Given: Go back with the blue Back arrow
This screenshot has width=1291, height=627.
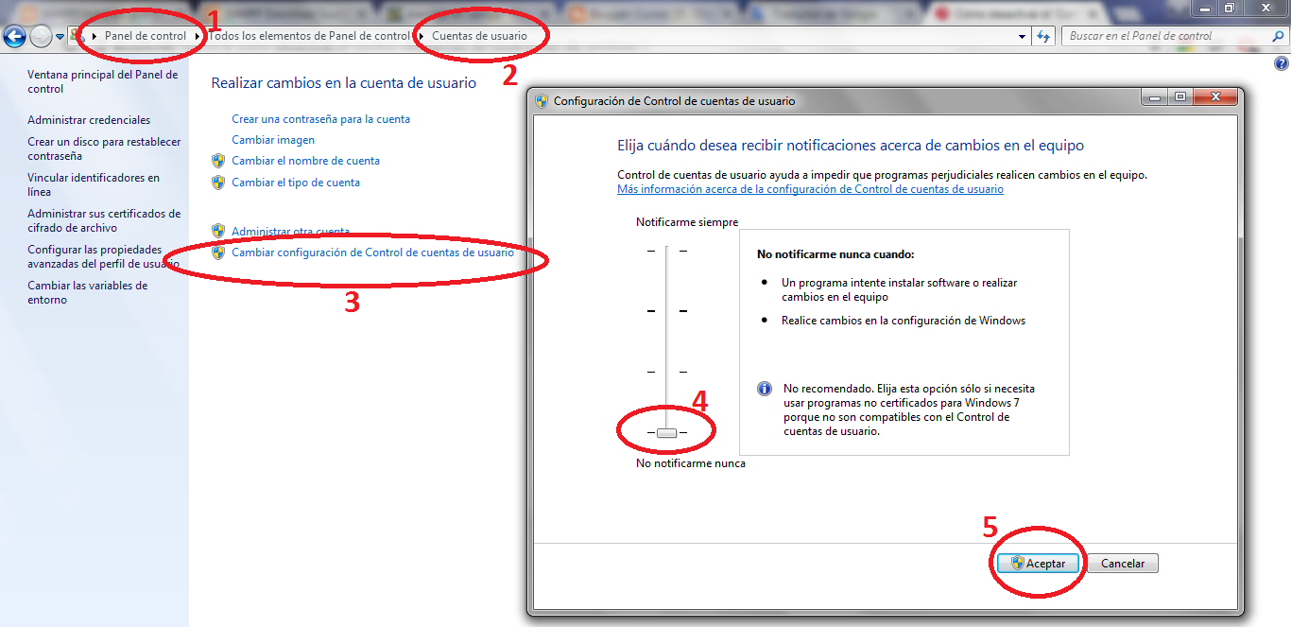Looking at the screenshot, I should pos(14,36).
